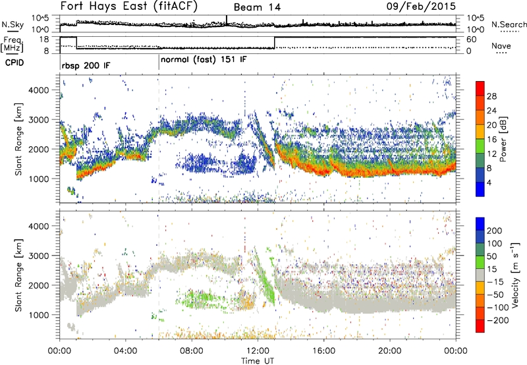Click the 'CPID' row label
527x365 pixels.
click(x=14, y=63)
